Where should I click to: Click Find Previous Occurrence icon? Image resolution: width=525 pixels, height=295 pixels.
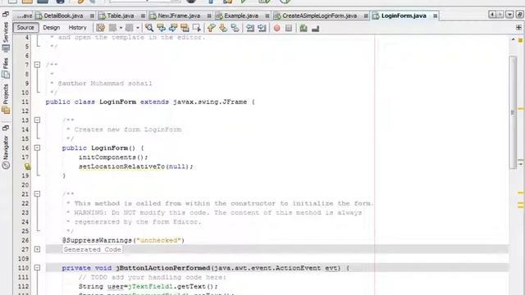161,28
